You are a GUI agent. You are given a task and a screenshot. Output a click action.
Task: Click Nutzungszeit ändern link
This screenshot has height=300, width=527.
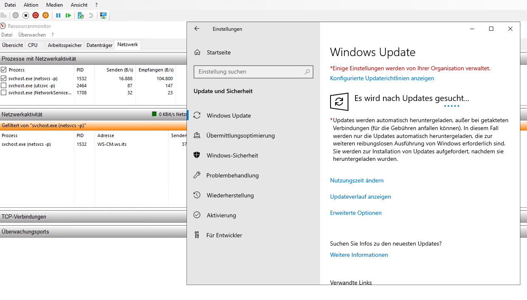[357, 180]
